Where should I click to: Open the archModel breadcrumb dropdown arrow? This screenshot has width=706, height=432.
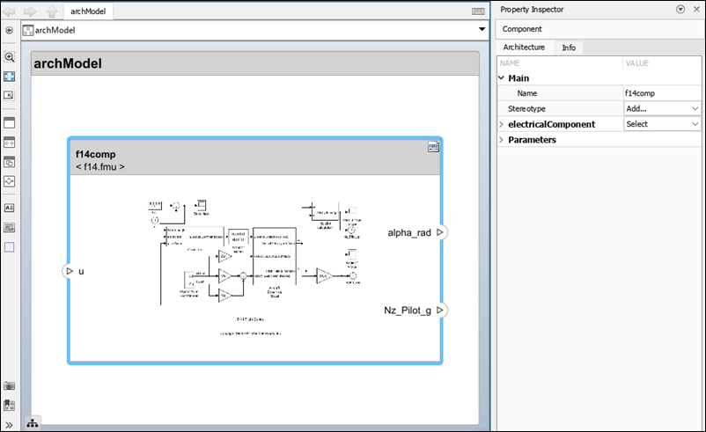[x=482, y=30]
